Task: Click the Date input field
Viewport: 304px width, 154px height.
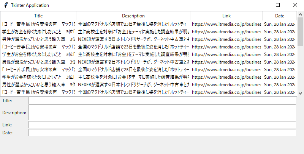Action: click(162, 132)
